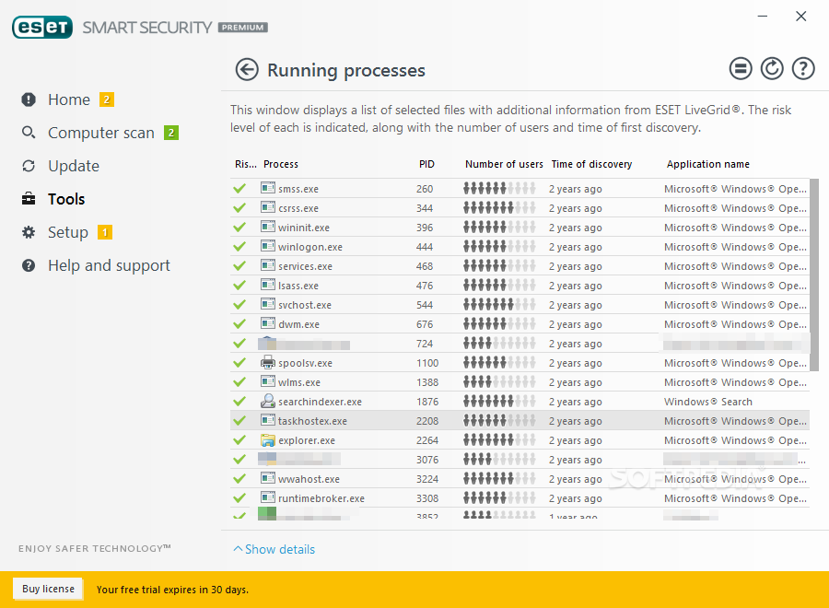The width and height of the screenshot is (829, 608).
Task: Click the Setup badge showing 1
Action: pos(105,232)
